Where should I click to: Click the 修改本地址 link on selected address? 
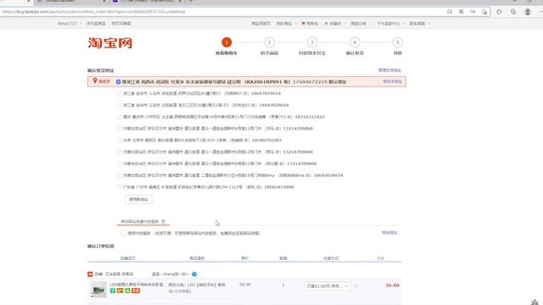[392, 81]
